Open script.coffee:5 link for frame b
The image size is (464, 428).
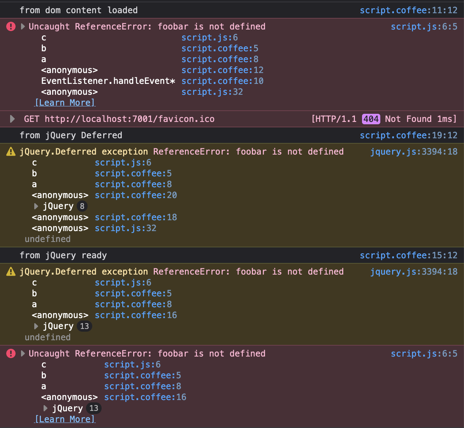pyautogui.click(x=220, y=48)
